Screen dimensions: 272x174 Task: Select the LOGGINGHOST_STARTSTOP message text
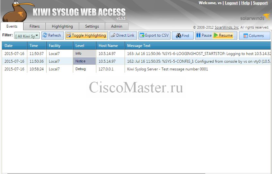[x=198, y=53]
